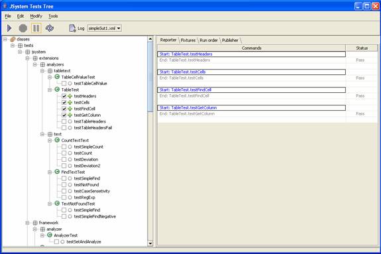Click the green plus icon beside testFindCell
The height and width of the screenshot is (254, 381).
[x=70, y=109]
